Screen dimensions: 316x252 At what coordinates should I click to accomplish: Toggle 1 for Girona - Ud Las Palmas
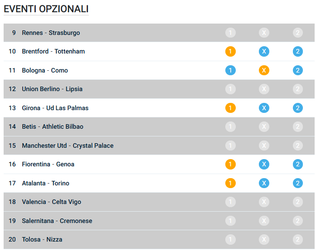coord(230,108)
